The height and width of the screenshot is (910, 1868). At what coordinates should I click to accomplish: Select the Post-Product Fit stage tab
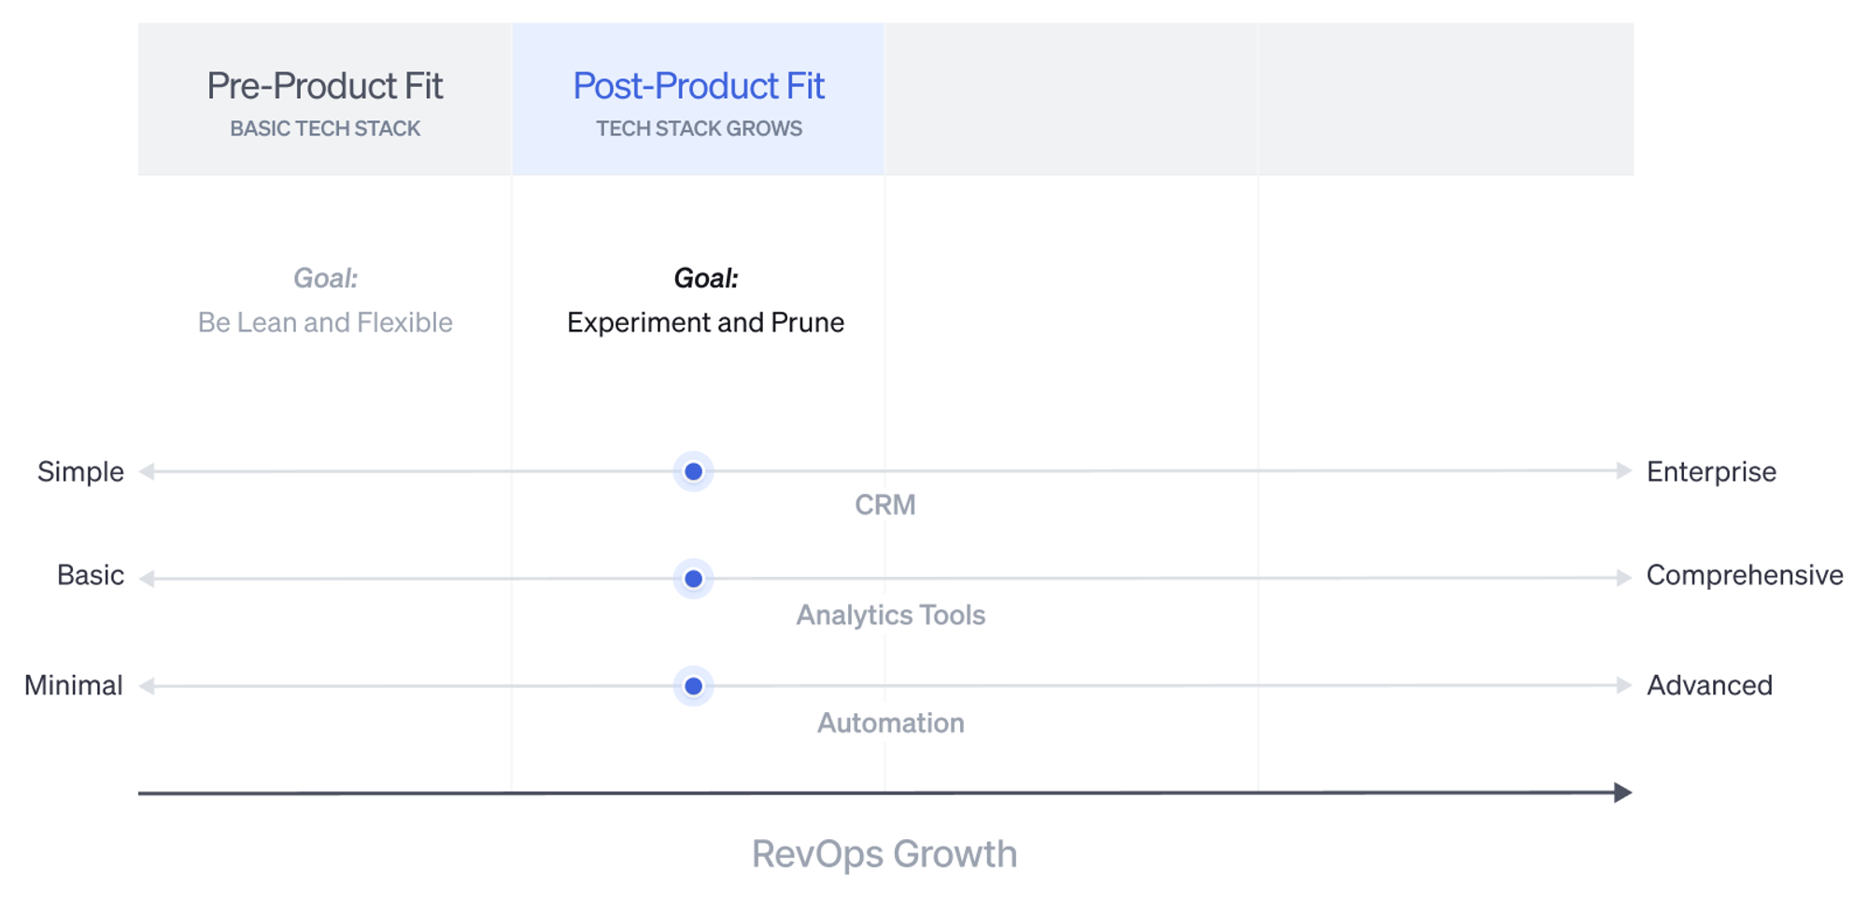click(x=698, y=99)
